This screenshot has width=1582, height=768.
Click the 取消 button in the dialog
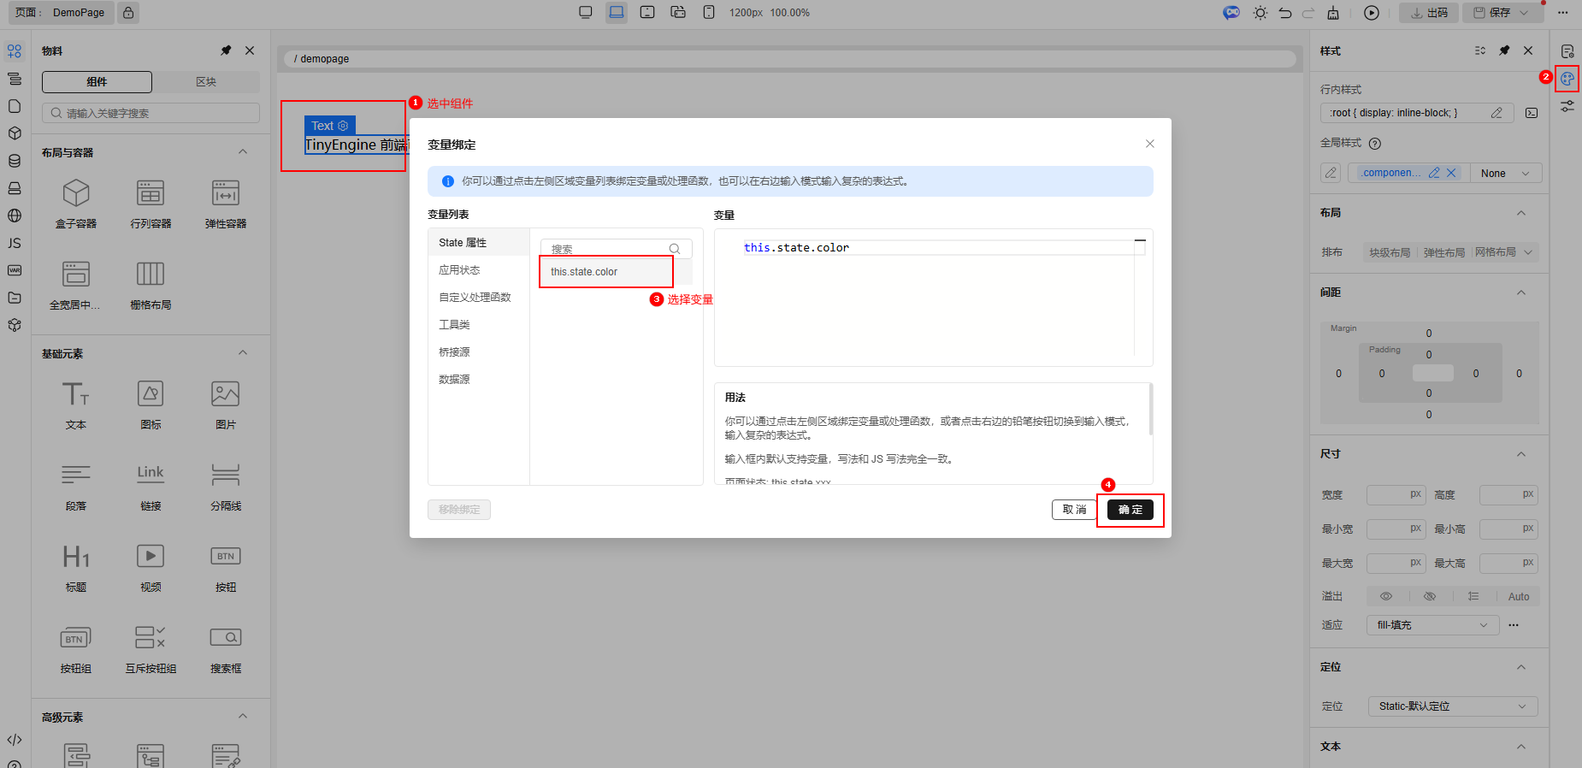tap(1074, 510)
